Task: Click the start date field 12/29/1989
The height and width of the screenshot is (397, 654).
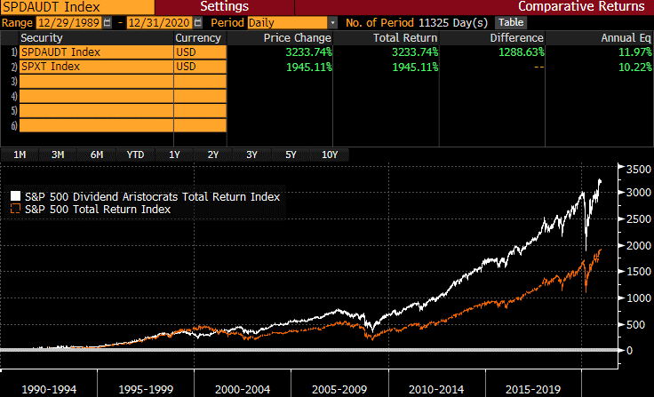Action: click(x=69, y=22)
